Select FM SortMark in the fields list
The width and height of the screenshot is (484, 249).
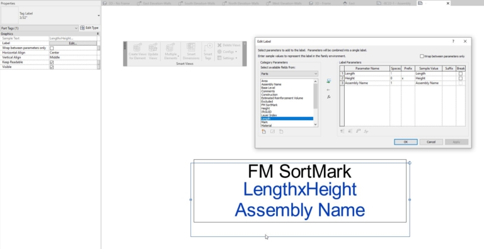click(x=269, y=105)
